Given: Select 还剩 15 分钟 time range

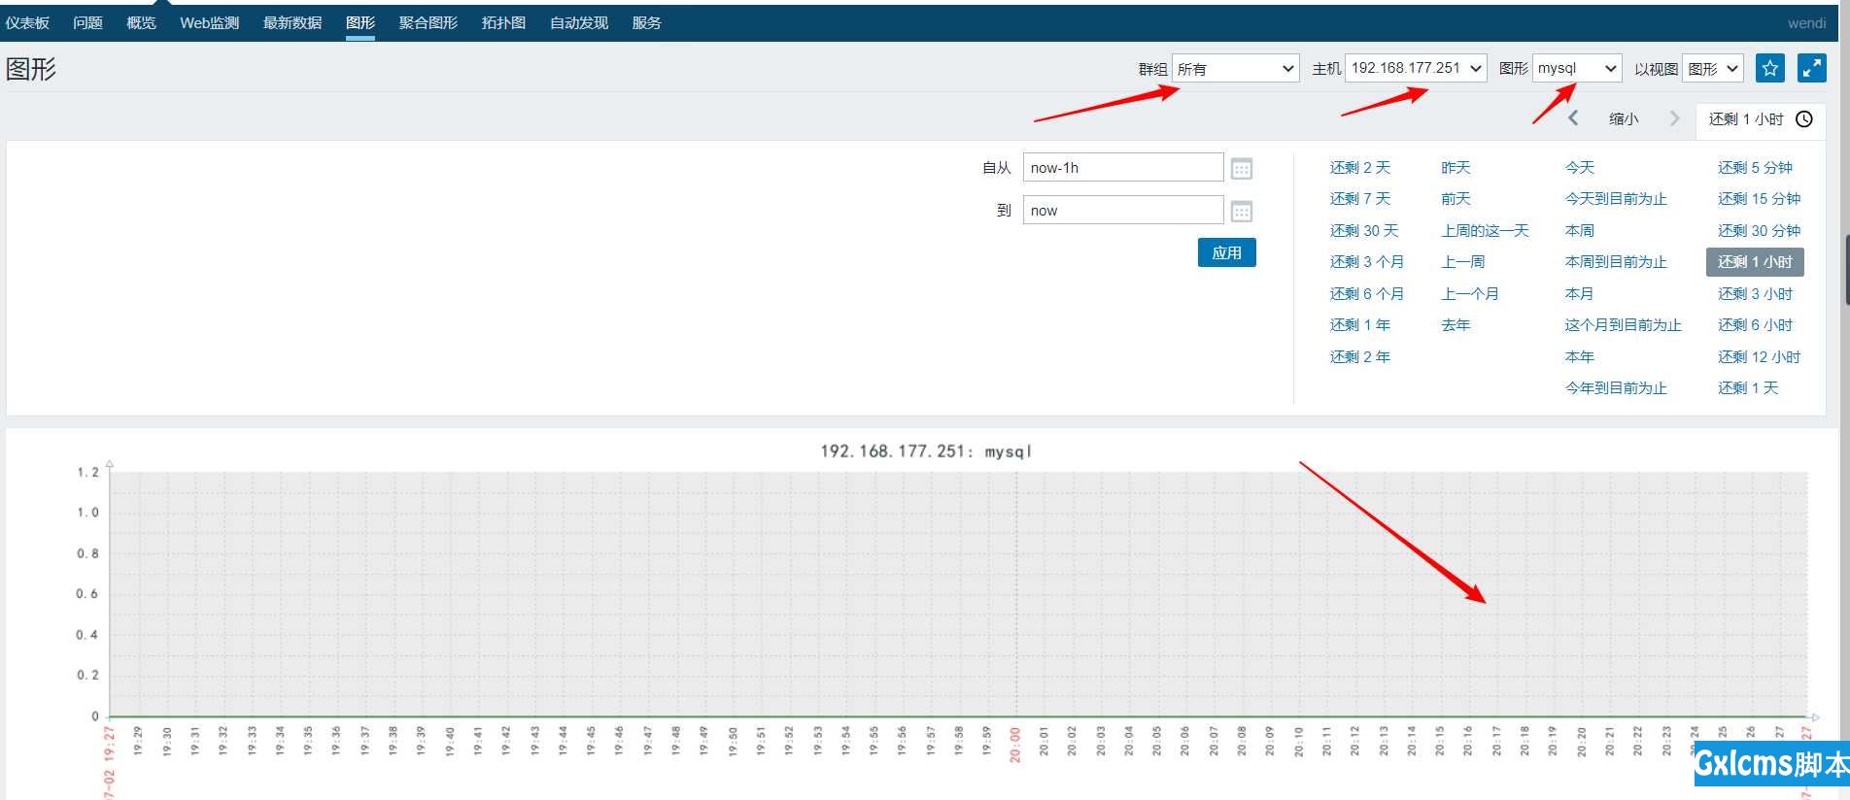Looking at the screenshot, I should pos(1759,198).
